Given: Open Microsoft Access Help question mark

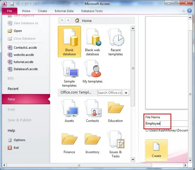Looking at the screenshot, I should click(189, 11).
